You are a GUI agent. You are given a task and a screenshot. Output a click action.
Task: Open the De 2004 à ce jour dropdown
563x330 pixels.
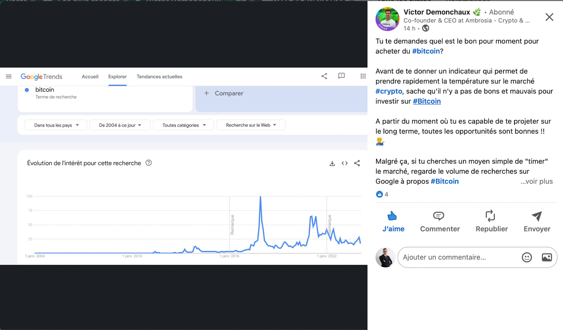[x=120, y=125]
